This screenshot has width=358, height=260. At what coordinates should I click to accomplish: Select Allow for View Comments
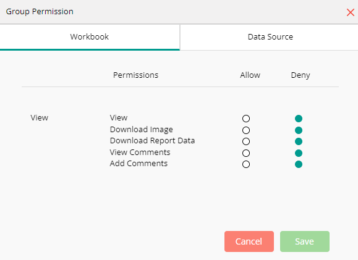tap(246, 153)
